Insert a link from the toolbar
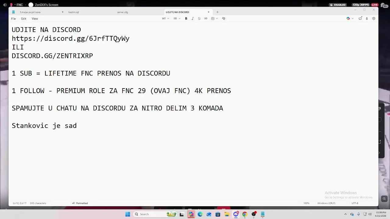The image size is (390, 219). (x=206, y=19)
